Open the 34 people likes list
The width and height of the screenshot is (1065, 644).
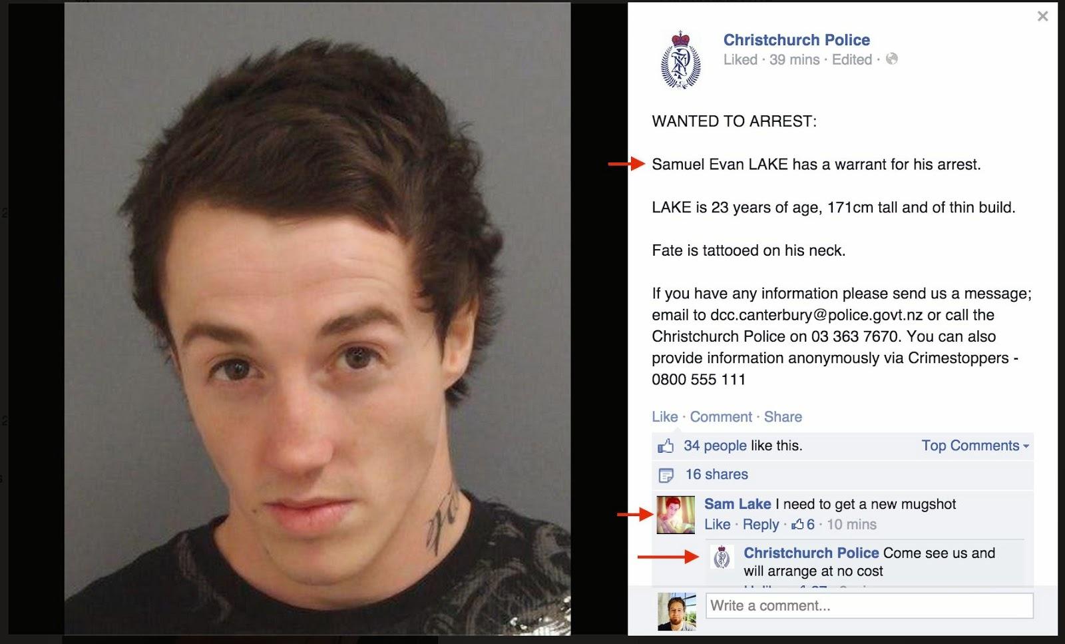(x=715, y=446)
